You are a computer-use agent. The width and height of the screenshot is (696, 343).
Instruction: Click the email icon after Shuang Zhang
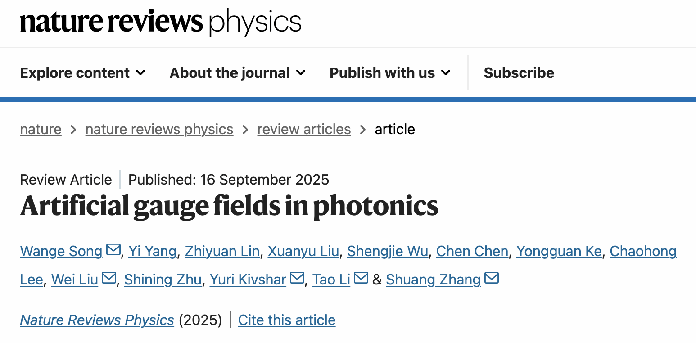point(491,278)
